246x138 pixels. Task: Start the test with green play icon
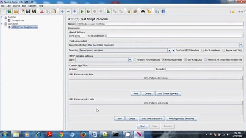pyautogui.click(x=82, y=11)
